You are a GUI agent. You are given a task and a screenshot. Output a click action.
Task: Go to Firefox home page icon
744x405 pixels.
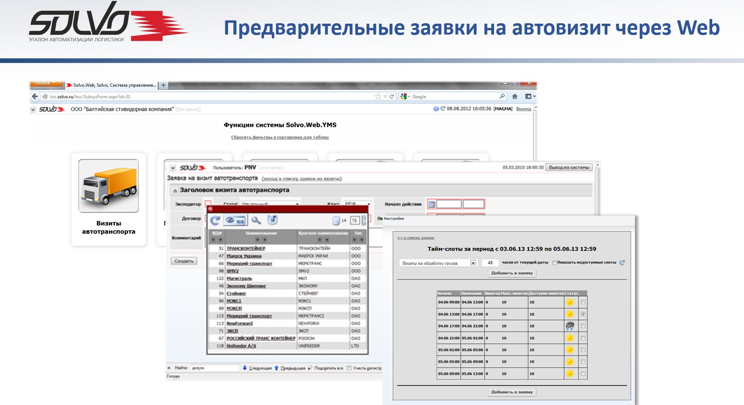(514, 97)
